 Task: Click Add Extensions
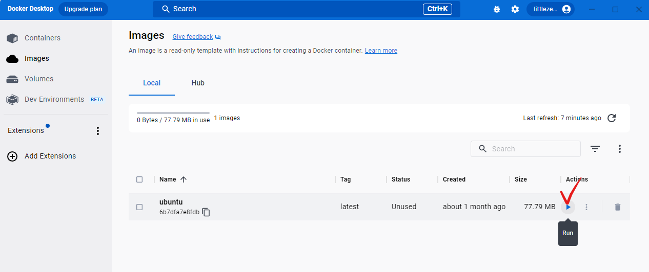click(x=50, y=156)
